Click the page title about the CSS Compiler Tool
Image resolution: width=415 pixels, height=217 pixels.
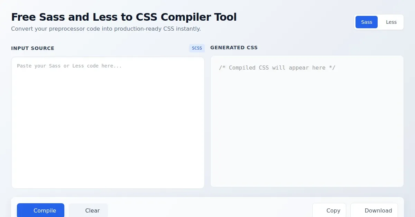[x=124, y=17]
